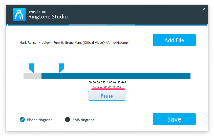Click the file name input field
Screen dimensions: 214x138
pos(83,43)
